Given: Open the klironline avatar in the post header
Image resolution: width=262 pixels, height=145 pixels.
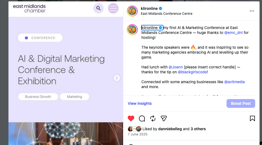Looking at the screenshot, I should click(x=132, y=11).
